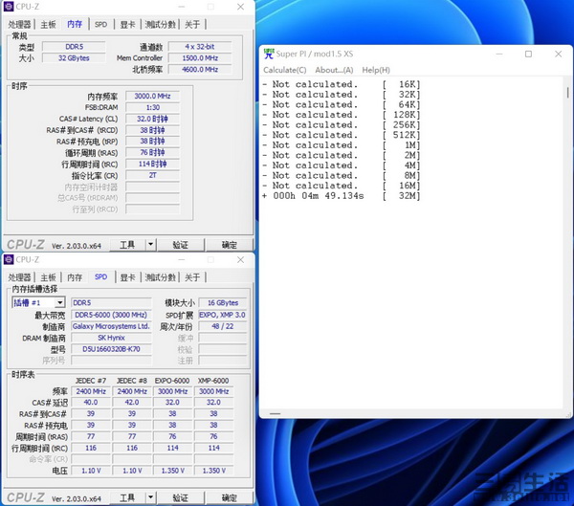Viewport: 574px width, 506px height.
Task: Minimize the bottom CPU-Z window
Action: click(x=181, y=259)
